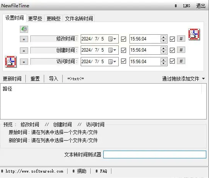
Task: Open the 修改时间 date calendar dropdown
Action: (112, 39)
